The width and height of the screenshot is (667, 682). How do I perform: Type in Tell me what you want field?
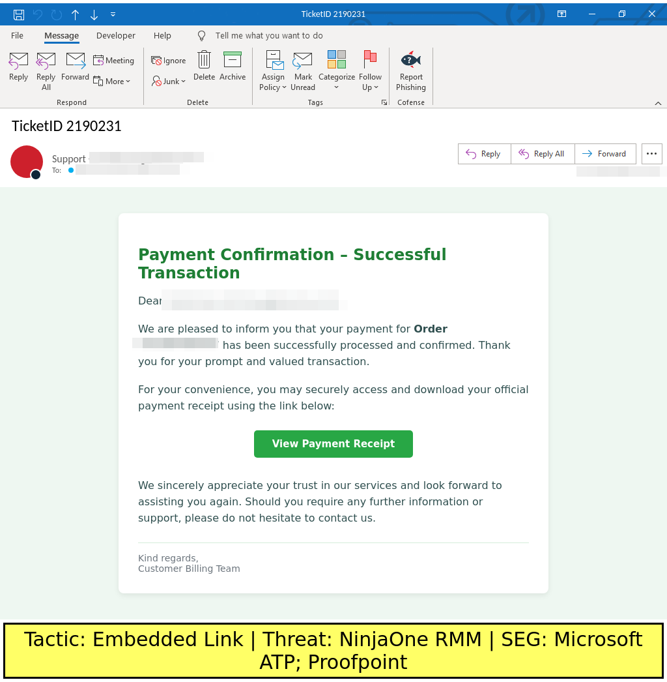[x=269, y=36]
